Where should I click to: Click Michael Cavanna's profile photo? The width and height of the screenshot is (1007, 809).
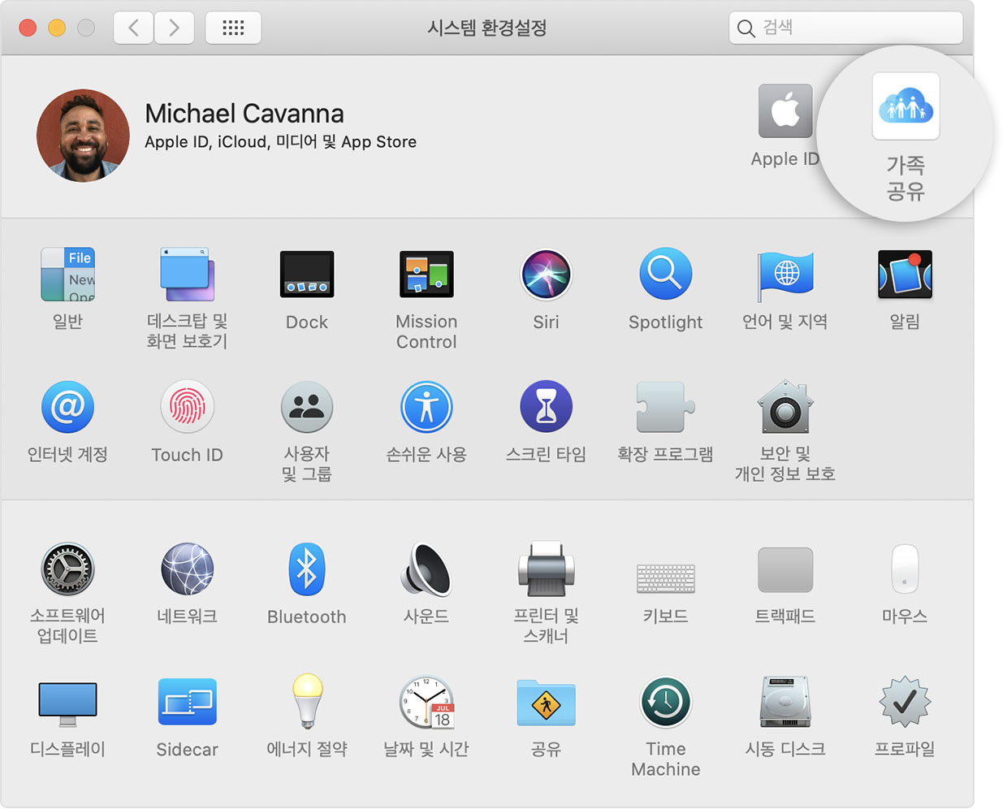(x=83, y=135)
